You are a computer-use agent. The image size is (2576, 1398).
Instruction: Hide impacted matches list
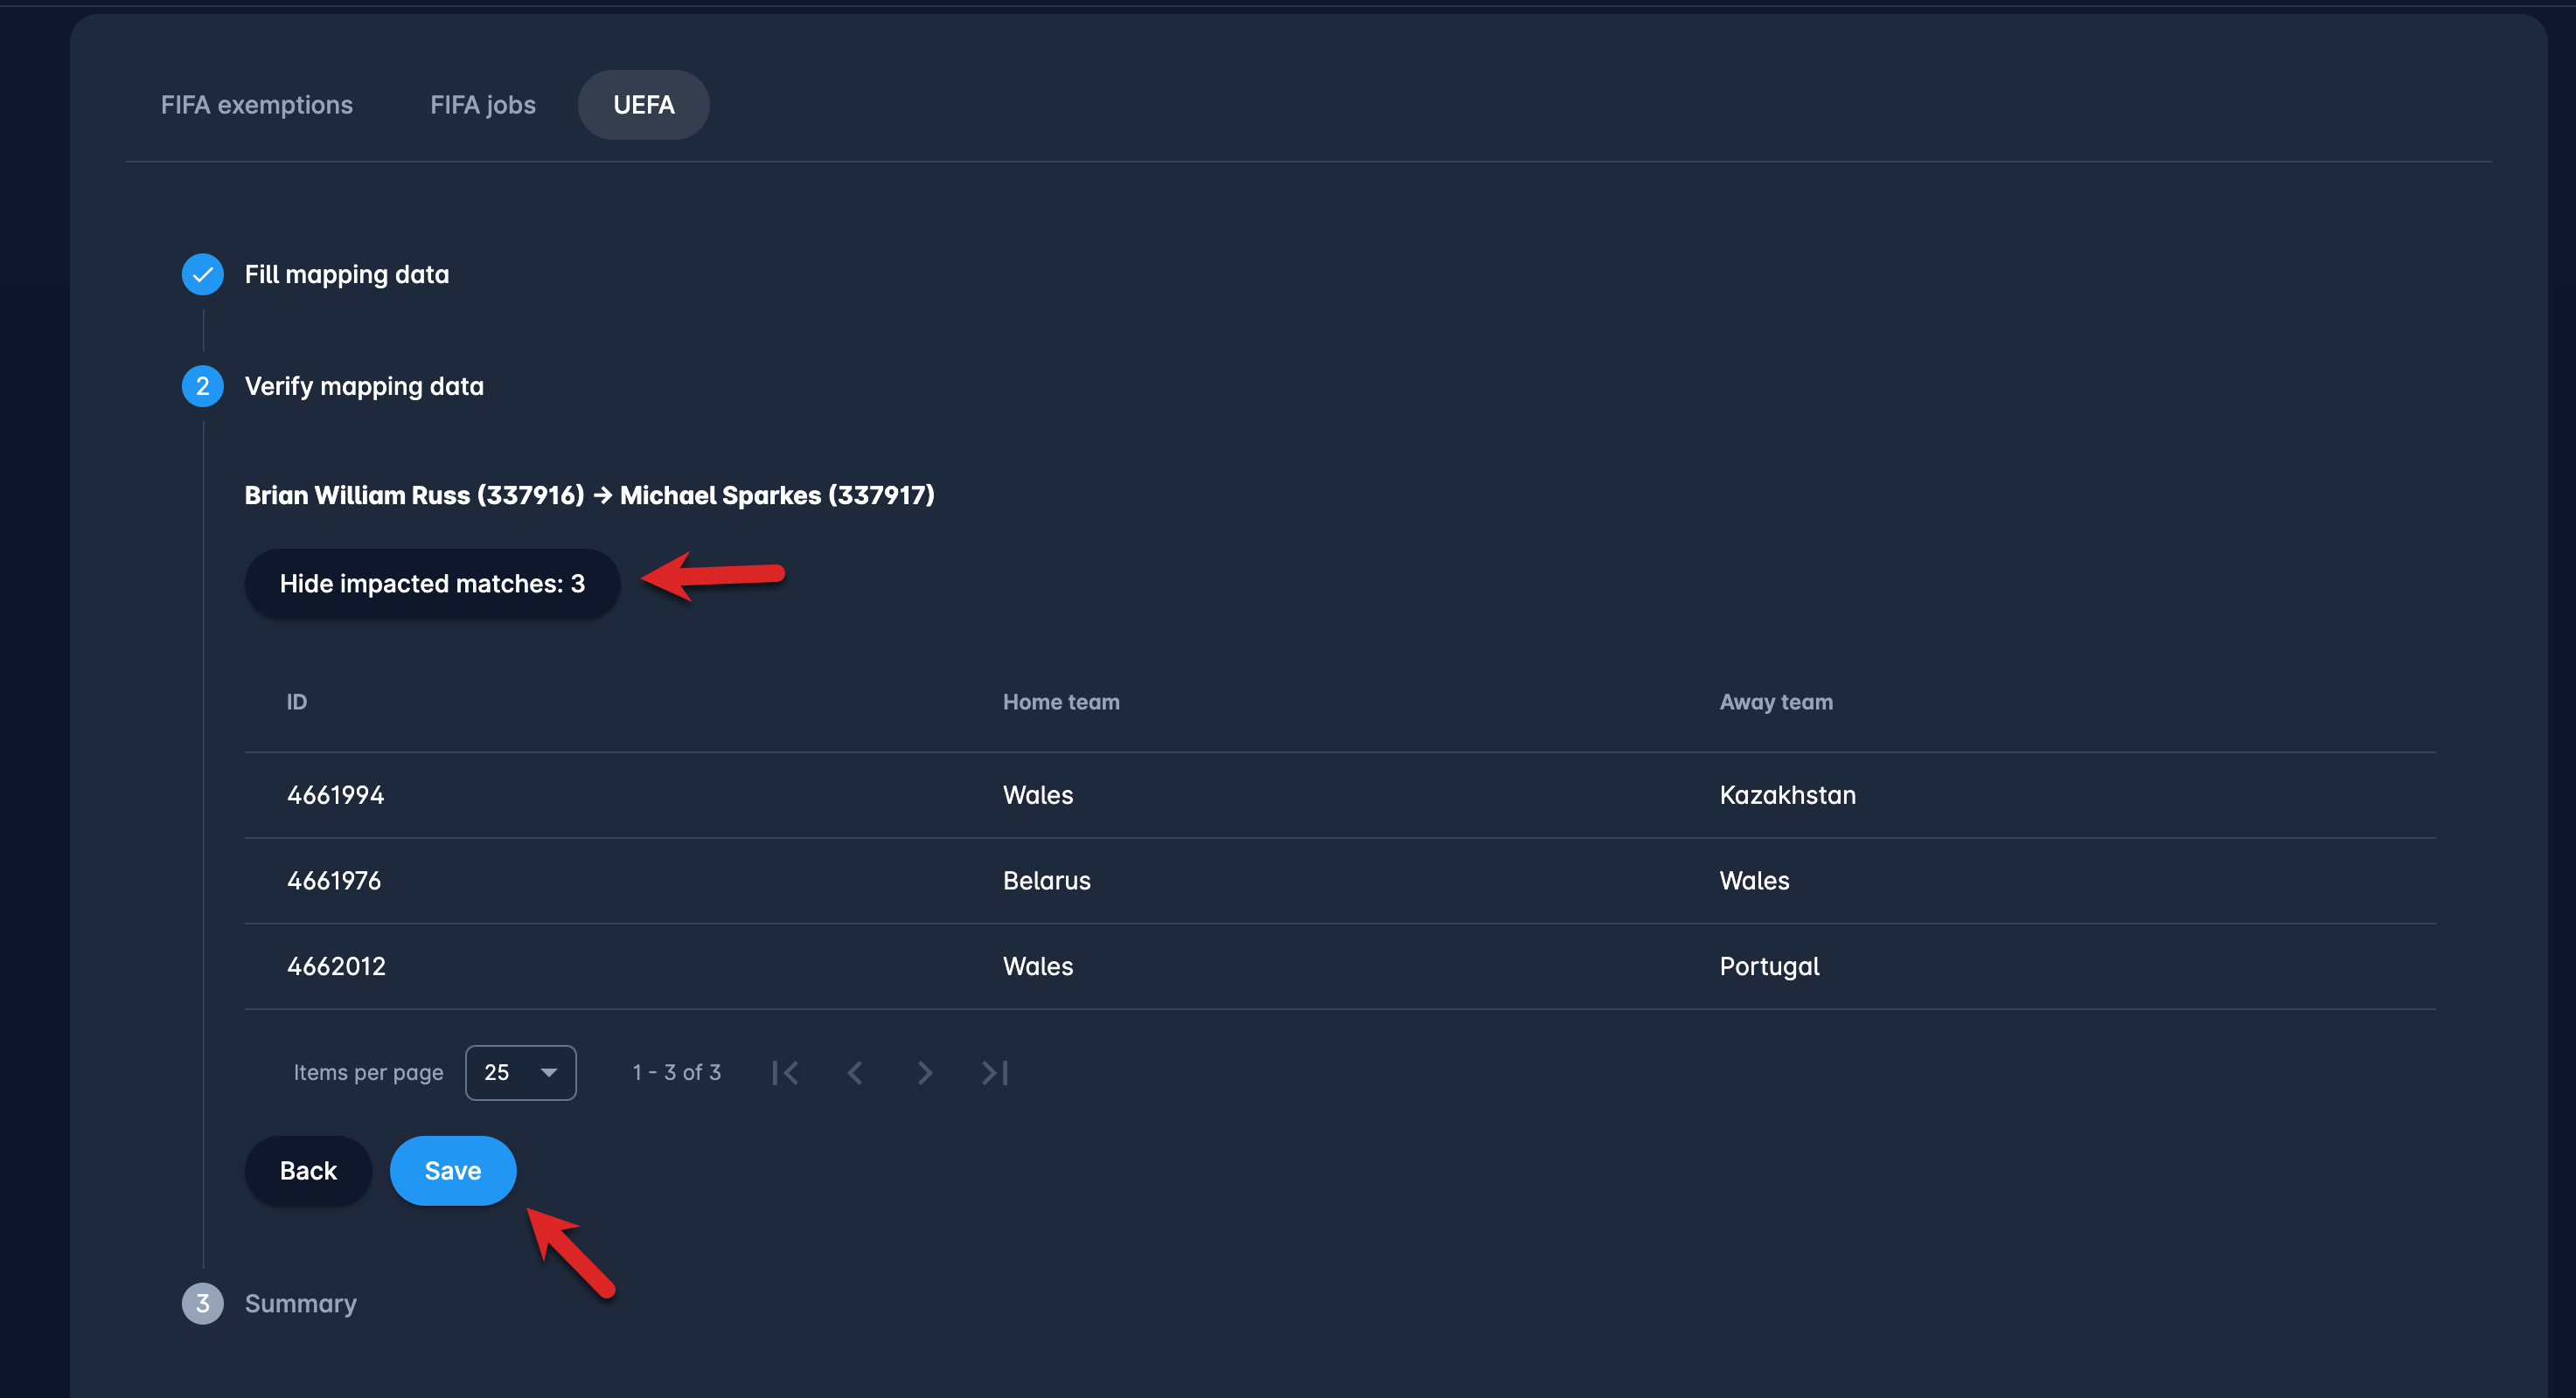pyautogui.click(x=432, y=584)
